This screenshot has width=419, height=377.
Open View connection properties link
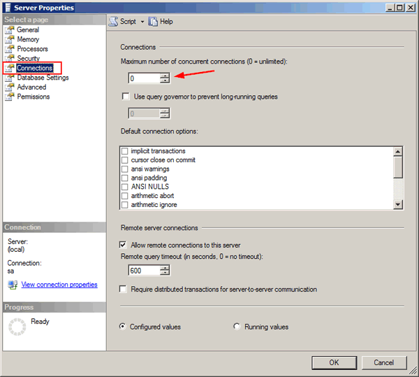coord(59,285)
